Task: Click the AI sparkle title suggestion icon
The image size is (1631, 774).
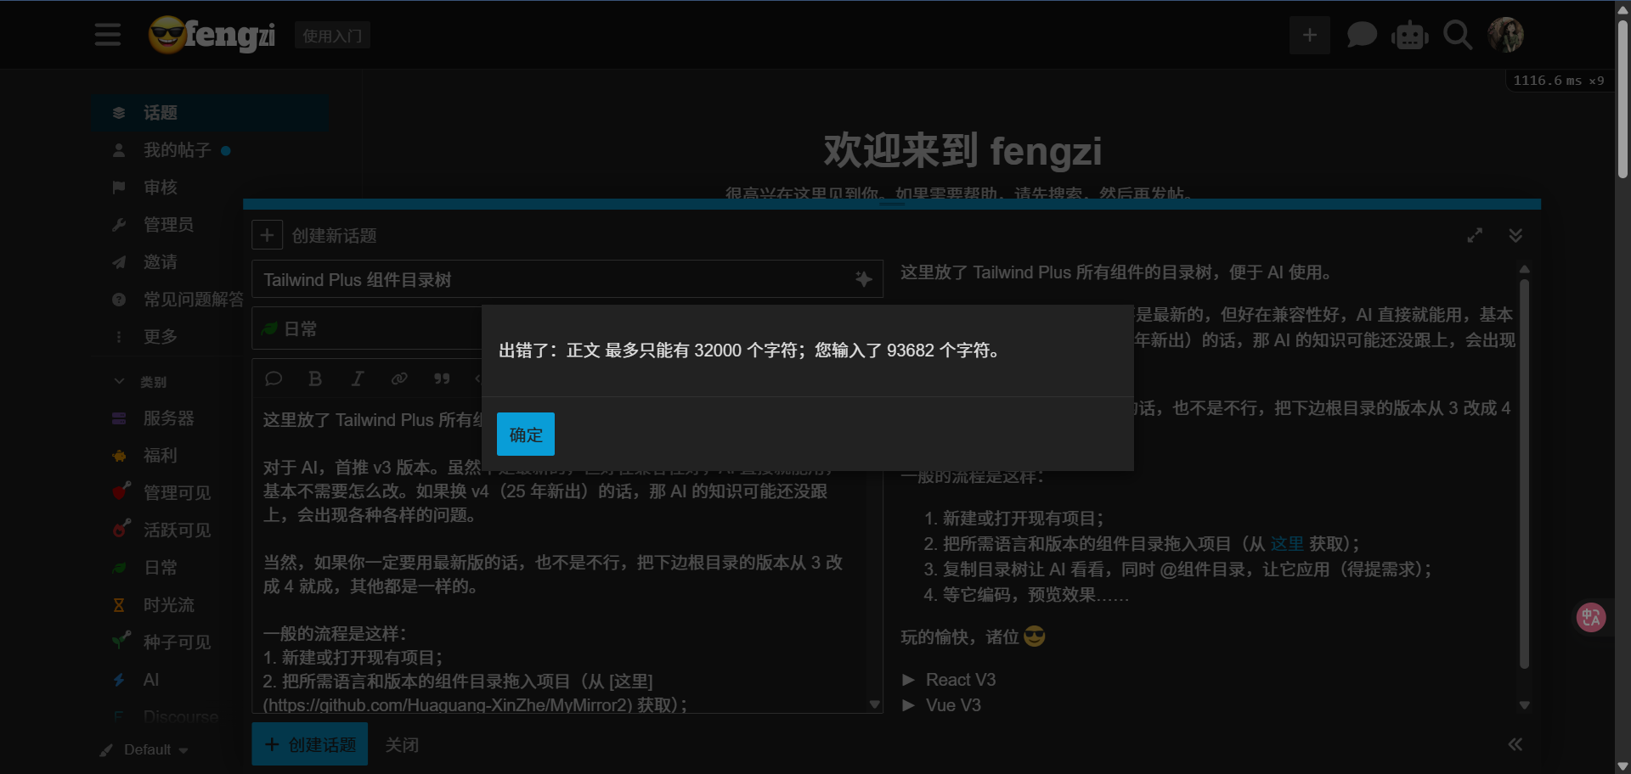Action: tap(863, 279)
